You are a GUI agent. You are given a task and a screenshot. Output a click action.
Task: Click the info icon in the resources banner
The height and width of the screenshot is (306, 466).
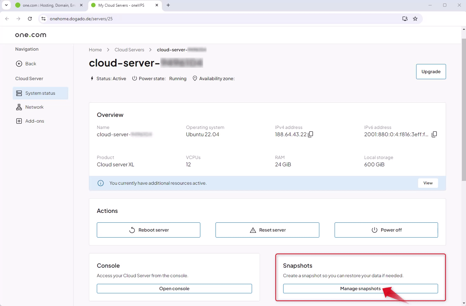pyautogui.click(x=101, y=183)
